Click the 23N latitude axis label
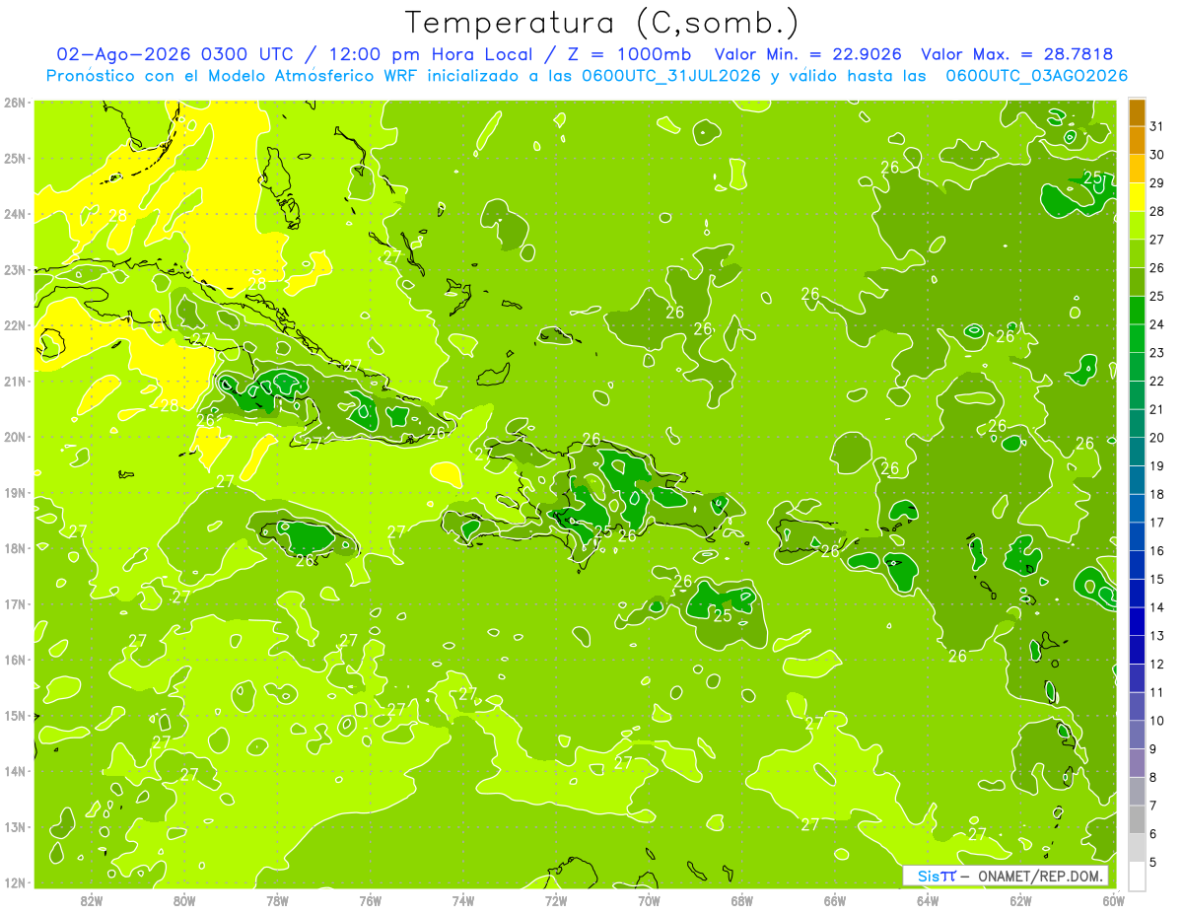The width and height of the screenshot is (1183, 914). pos(15,269)
